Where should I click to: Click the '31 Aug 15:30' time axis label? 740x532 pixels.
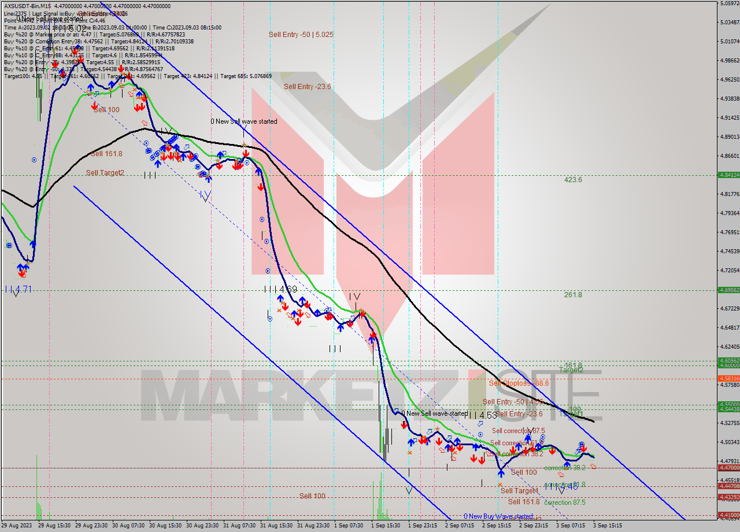click(x=276, y=526)
